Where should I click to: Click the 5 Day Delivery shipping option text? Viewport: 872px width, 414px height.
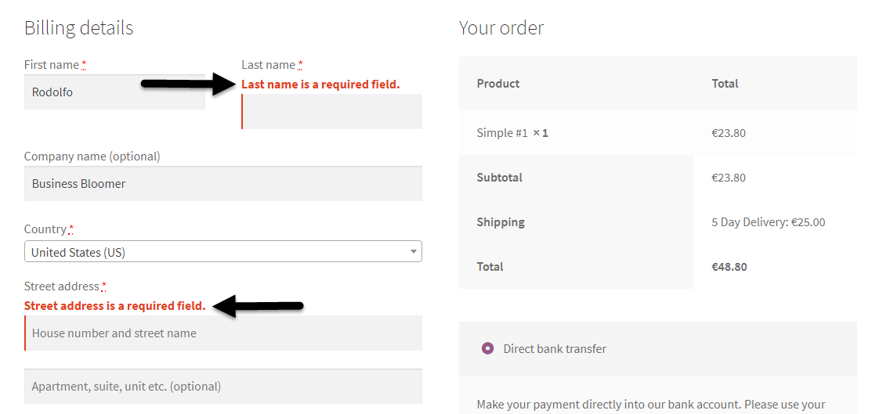(x=768, y=222)
